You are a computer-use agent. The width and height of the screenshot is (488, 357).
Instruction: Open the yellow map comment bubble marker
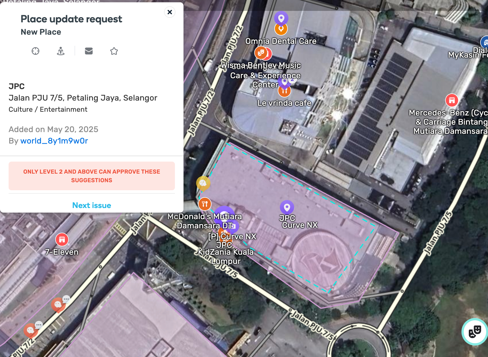203,183
